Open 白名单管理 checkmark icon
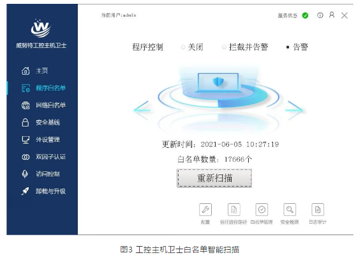 [x=262, y=210]
